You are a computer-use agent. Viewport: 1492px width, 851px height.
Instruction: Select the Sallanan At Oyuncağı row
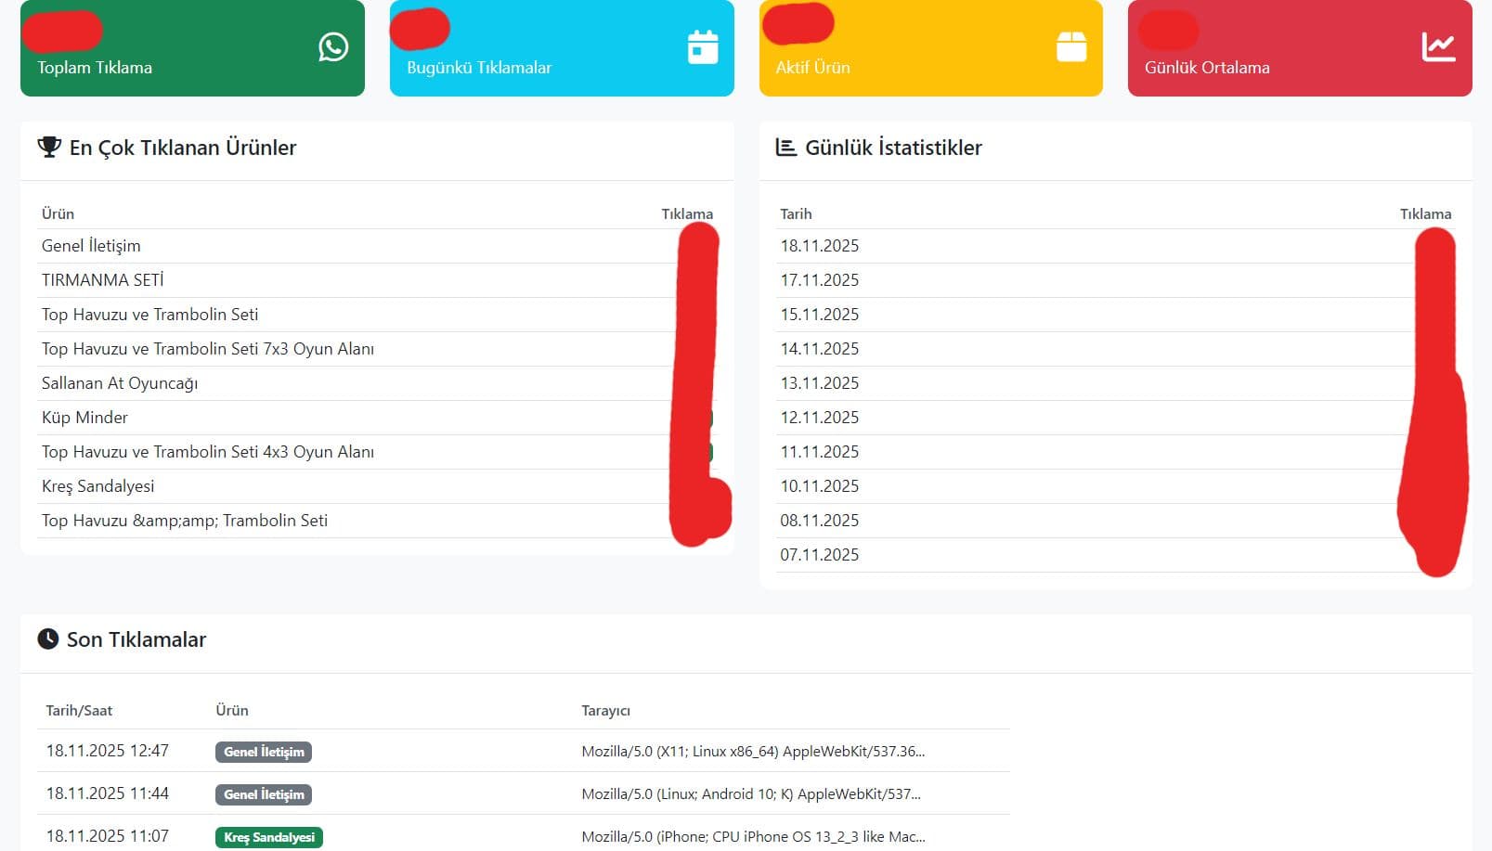coord(120,382)
